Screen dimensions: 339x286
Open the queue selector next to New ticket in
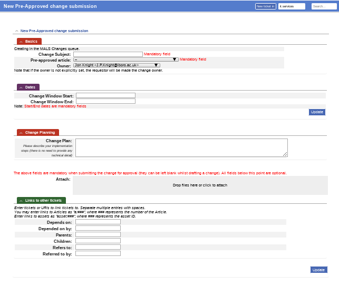coord(292,6)
